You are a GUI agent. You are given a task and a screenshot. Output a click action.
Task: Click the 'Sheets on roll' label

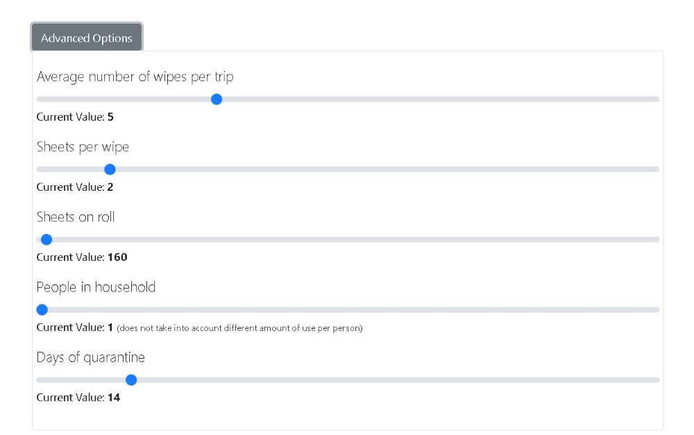point(76,216)
